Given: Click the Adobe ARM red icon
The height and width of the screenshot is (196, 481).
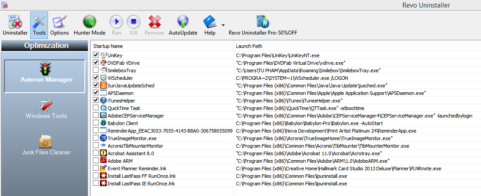Looking at the screenshot, I should pyautogui.click(x=103, y=161).
